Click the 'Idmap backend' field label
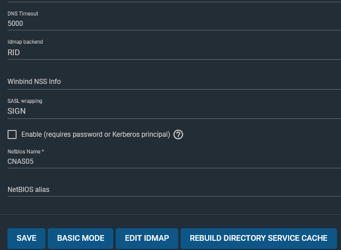Screen dimensions: 341x250 tap(25, 42)
